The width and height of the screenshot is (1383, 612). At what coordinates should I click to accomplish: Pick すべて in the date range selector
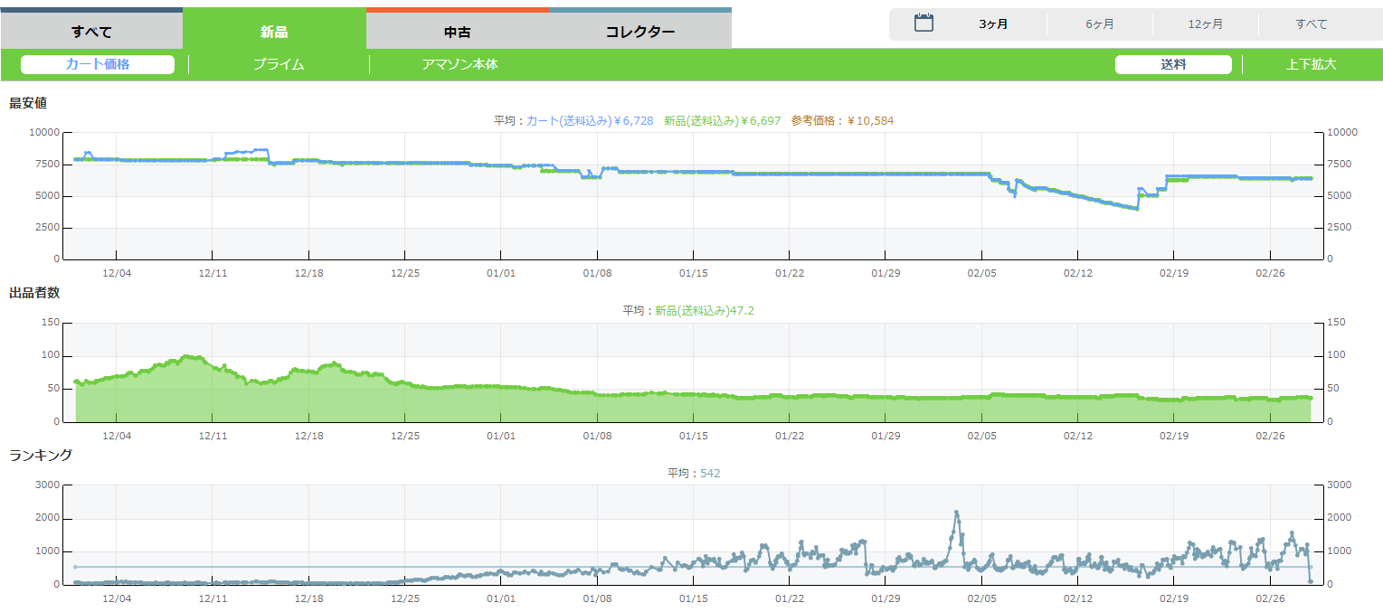tap(1312, 24)
